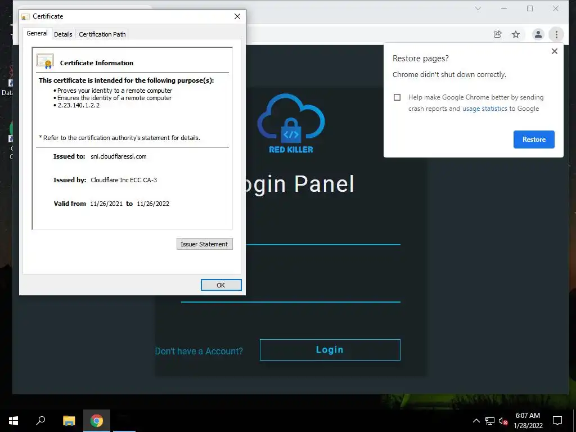Select the General tab
Viewport: 576px width, 432px height.
click(x=37, y=33)
